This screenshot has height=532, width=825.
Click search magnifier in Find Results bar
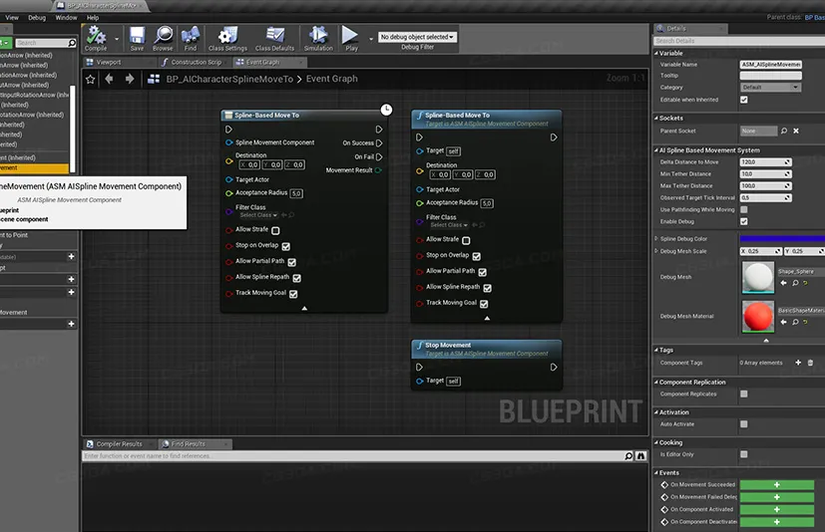point(628,456)
